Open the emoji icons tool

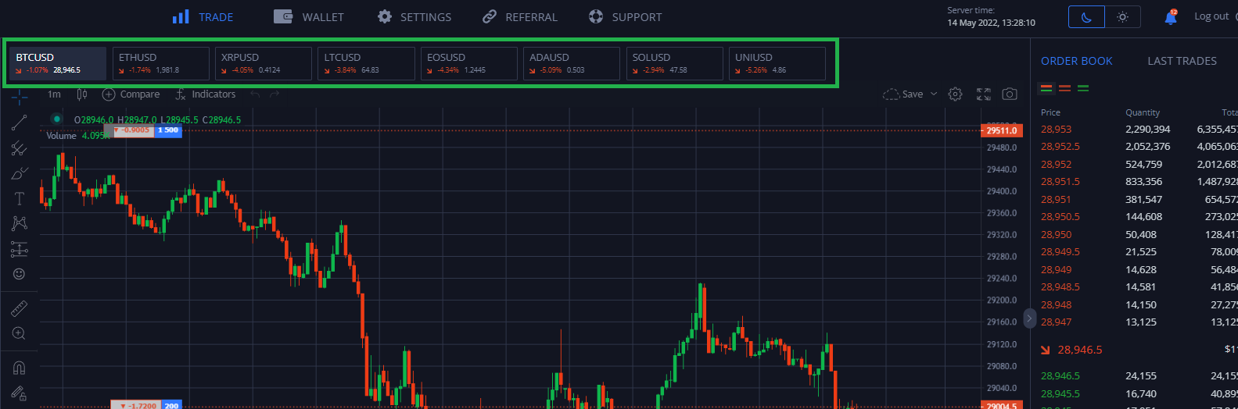tap(20, 274)
